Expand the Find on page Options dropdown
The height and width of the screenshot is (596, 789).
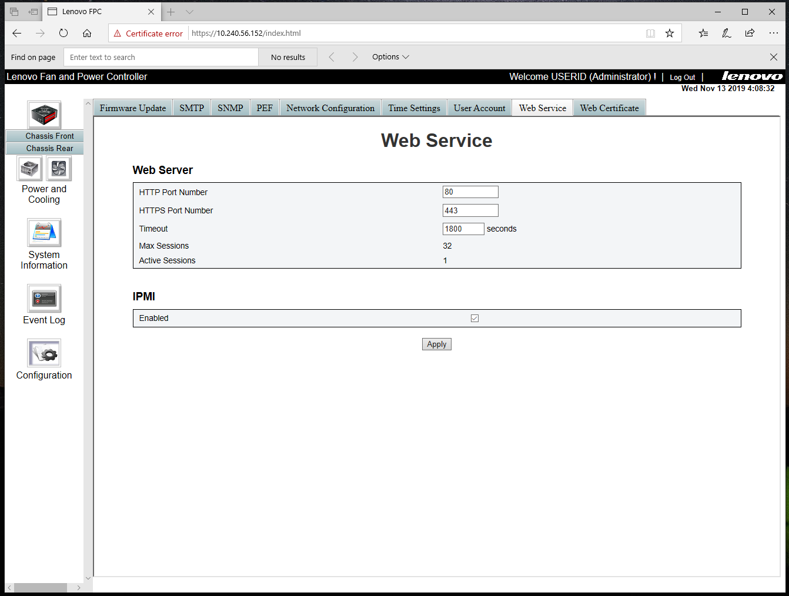click(390, 57)
